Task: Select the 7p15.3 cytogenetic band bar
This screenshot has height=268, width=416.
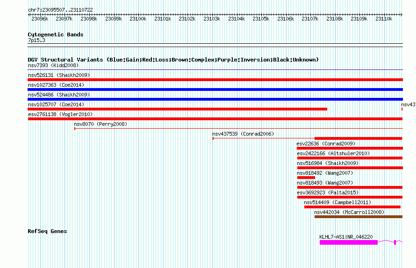Action: (215, 45)
